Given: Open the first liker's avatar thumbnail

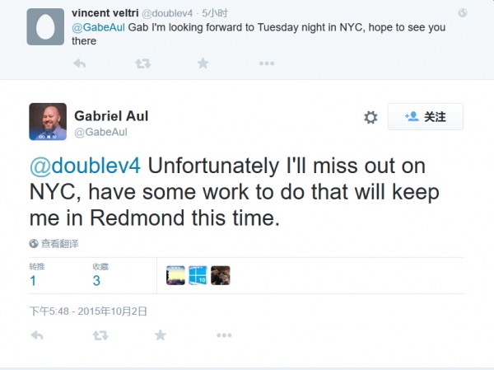Looking at the screenshot, I should click(175, 275).
